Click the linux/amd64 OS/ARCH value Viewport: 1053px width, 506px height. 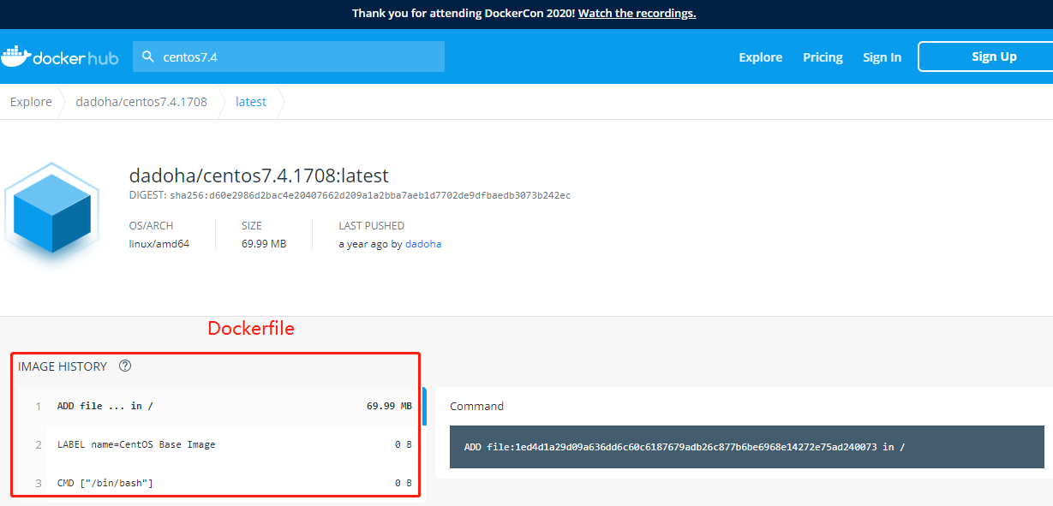[159, 244]
